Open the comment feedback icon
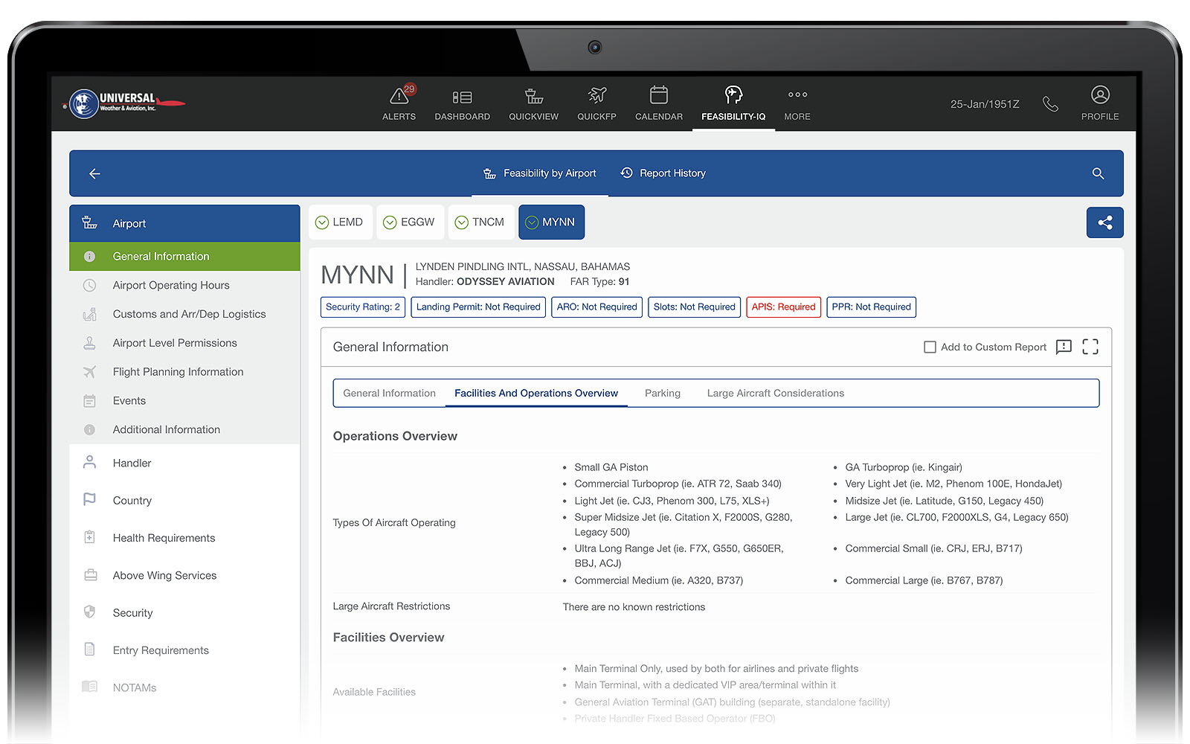 (x=1064, y=347)
